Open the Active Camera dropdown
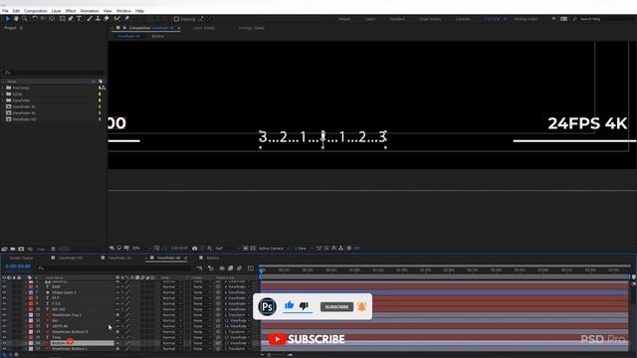 point(275,248)
